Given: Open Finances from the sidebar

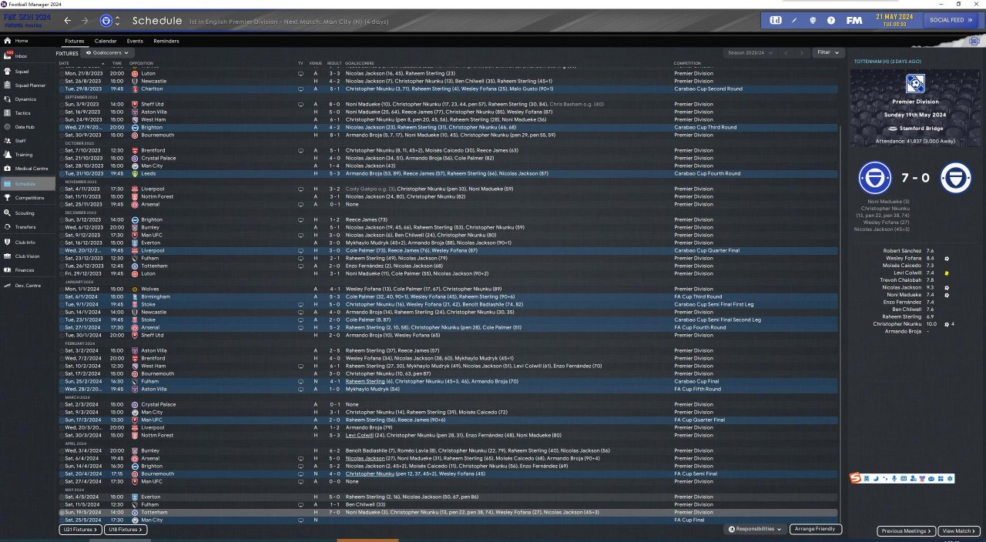Looking at the screenshot, I should 28,270.
